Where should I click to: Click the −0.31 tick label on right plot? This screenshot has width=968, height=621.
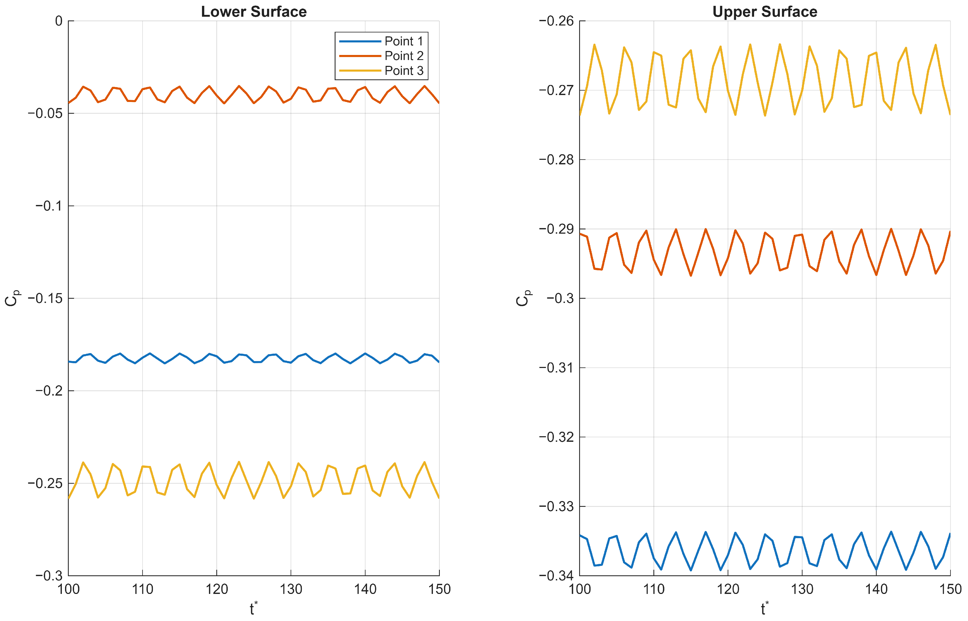tap(556, 368)
